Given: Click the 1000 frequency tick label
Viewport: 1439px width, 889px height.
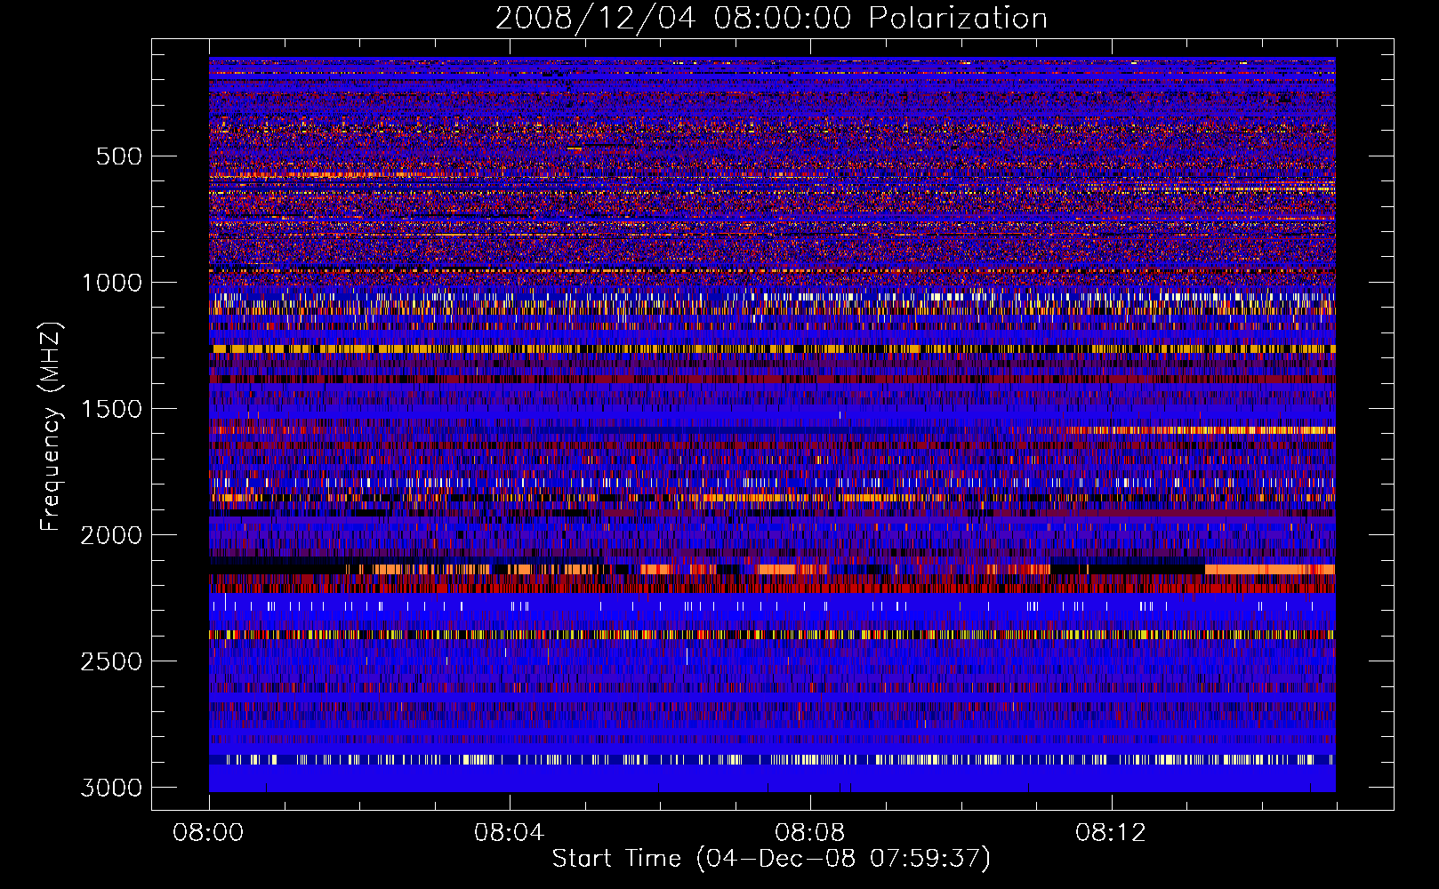Looking at the screenshot, I should [111, 283].
